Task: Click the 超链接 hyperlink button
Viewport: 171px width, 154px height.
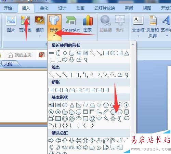Action: click(x=106, y=24)
